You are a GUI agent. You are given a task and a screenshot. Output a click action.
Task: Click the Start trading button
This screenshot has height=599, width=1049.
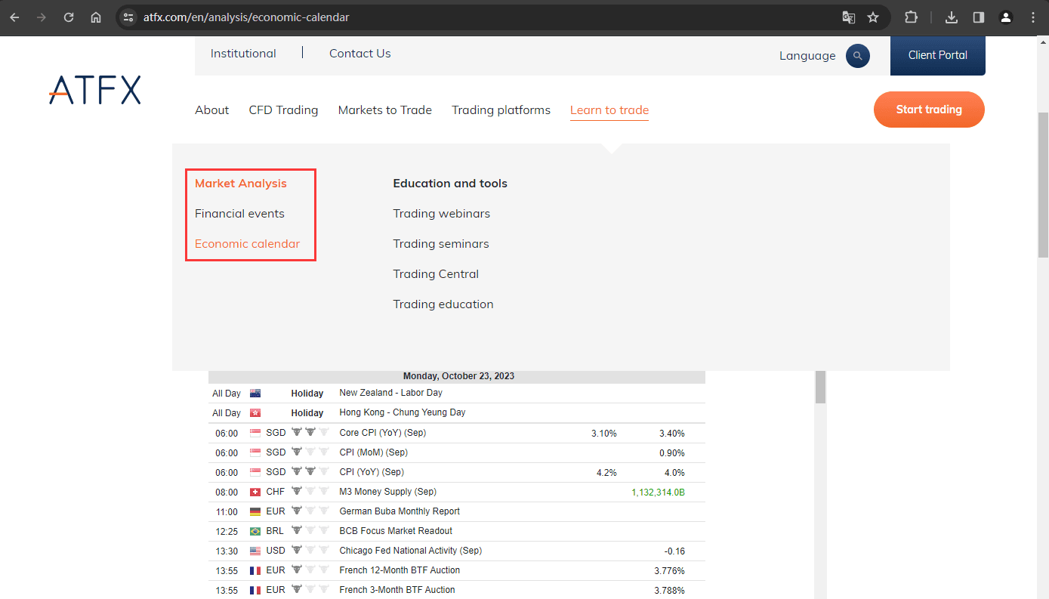click(929, 110)
